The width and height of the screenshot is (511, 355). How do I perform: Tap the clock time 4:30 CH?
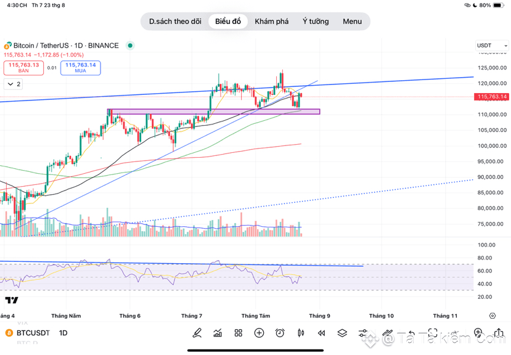point(17,5)
